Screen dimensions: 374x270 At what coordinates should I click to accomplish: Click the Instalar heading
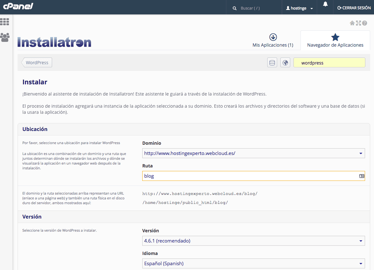click(x=35, y=82)
